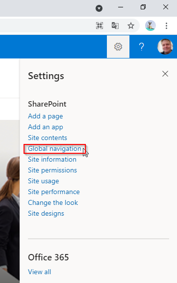Click the SharePoint section heading

click(47, 104)
